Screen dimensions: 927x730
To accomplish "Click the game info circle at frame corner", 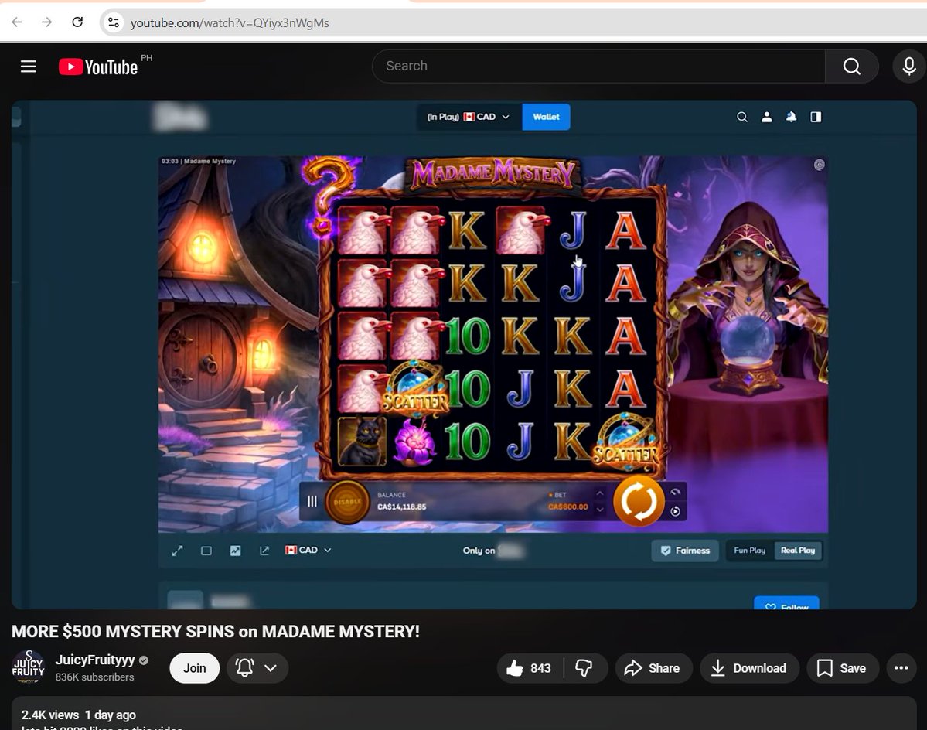I will tap(819, 165).
